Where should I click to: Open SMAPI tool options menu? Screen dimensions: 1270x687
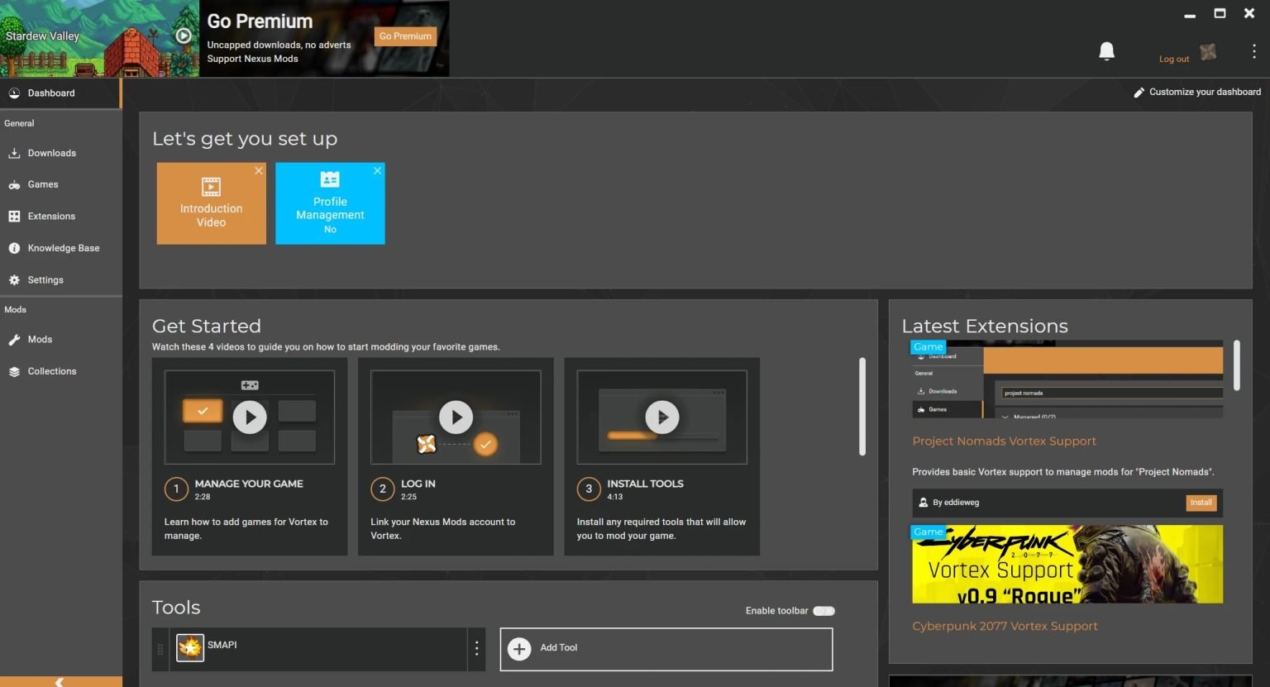tap(476, 649)
